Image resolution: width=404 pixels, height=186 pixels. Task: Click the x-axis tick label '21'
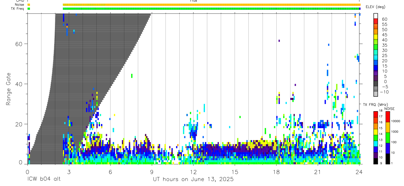click(x=317, y=172)
